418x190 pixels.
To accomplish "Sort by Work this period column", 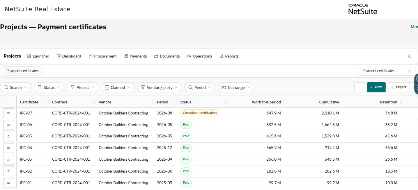I will click(266, 102).
